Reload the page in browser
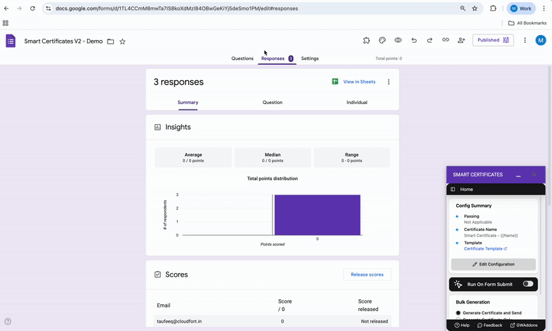 32,8
